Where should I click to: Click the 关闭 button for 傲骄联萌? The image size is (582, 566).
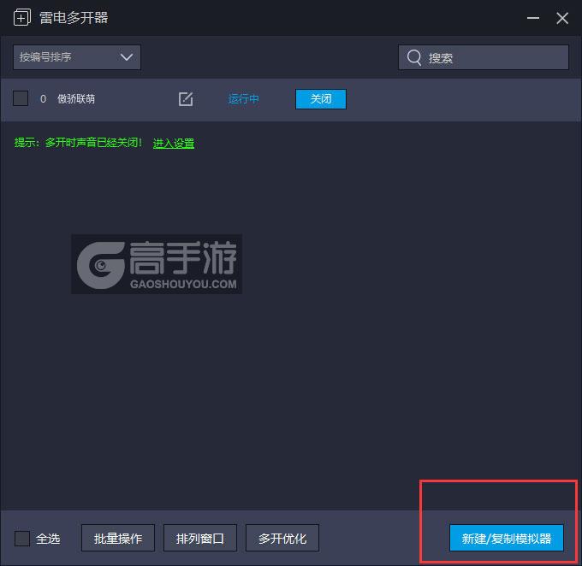(321, 99)
